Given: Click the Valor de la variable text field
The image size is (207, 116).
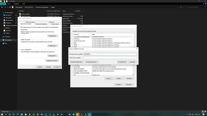Looking at the screenshot, I should click(x=110, y=58).
